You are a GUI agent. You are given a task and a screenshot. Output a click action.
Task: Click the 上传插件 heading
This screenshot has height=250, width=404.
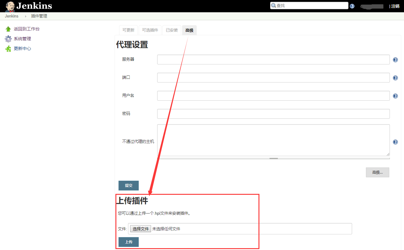coord(132,201)
